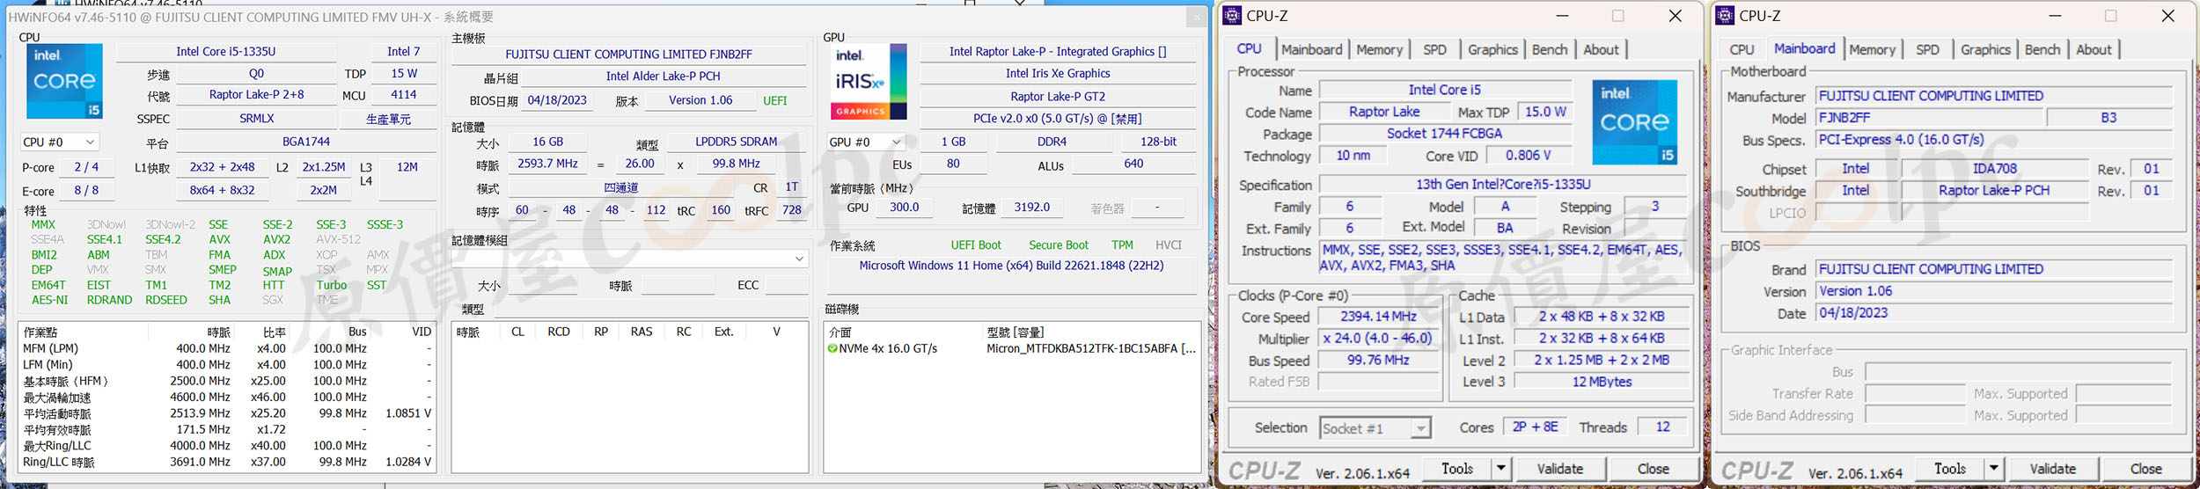Click Validate in Motherboard CPU-Z window
Screen dimensions: 2200x489
[x=2053, y=469]
